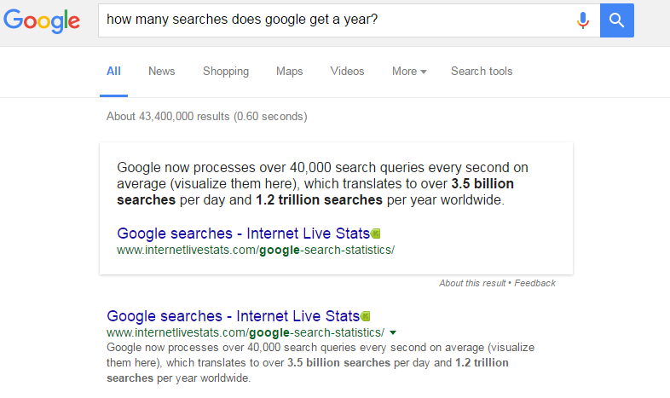This screenshot has width=670, height=398.
Task: Expand the More dropdown menu
Action: 409,72
